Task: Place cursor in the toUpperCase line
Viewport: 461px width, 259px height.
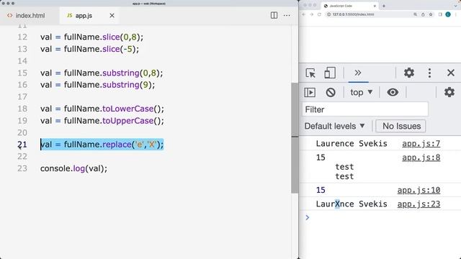Action: [x=102, y=121]
